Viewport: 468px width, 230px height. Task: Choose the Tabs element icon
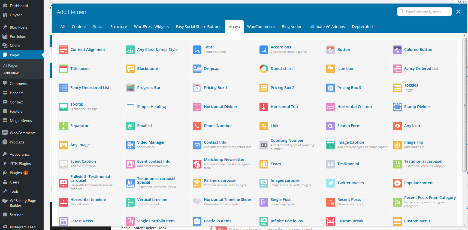(x=197, y=50)
